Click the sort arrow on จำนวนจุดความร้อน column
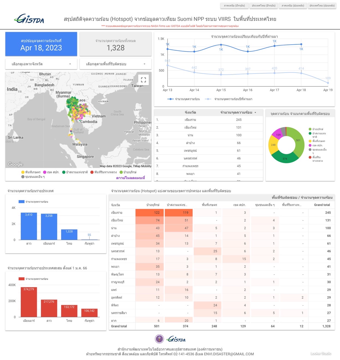 coord(255,112)
